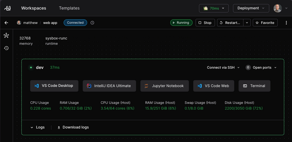Open IntelliJ IDEA Ultimate
The width and height of the screenshot is (292, 142).
109,86
